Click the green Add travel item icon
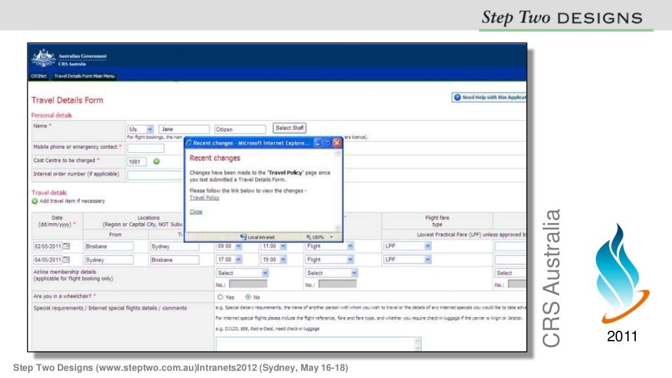Screen dimensions: 672x378 pyautogui.click(x=35, y=201)
